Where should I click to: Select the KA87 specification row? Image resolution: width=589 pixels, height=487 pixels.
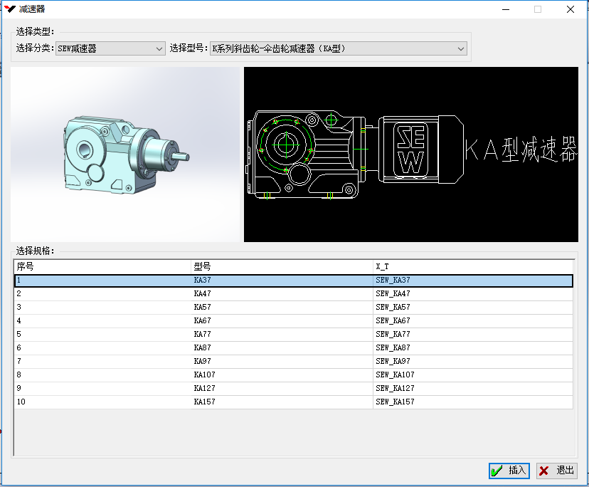203,348
